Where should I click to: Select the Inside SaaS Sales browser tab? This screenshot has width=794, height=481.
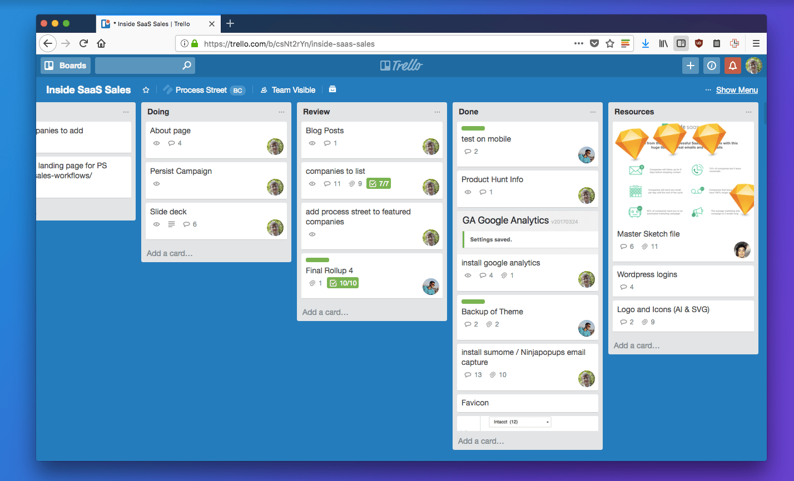click(158, 24)
